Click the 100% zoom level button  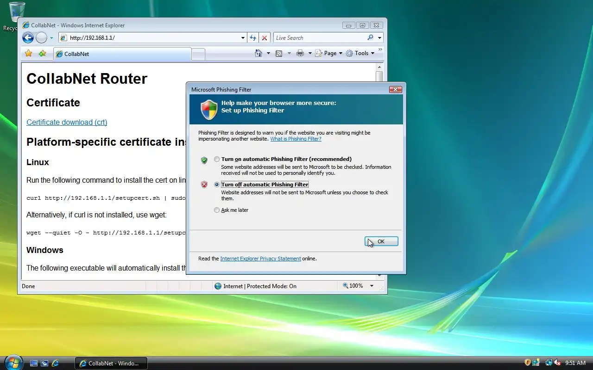[353, 286]
